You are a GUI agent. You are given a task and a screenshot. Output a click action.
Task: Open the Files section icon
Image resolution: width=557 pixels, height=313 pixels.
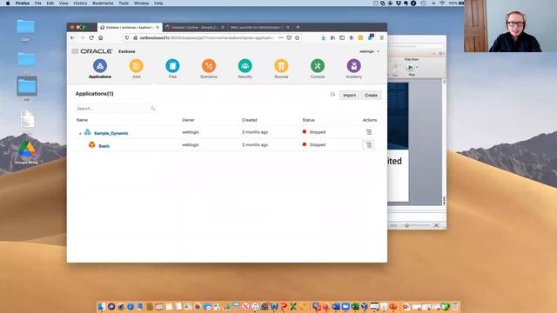tap(172, 66)
